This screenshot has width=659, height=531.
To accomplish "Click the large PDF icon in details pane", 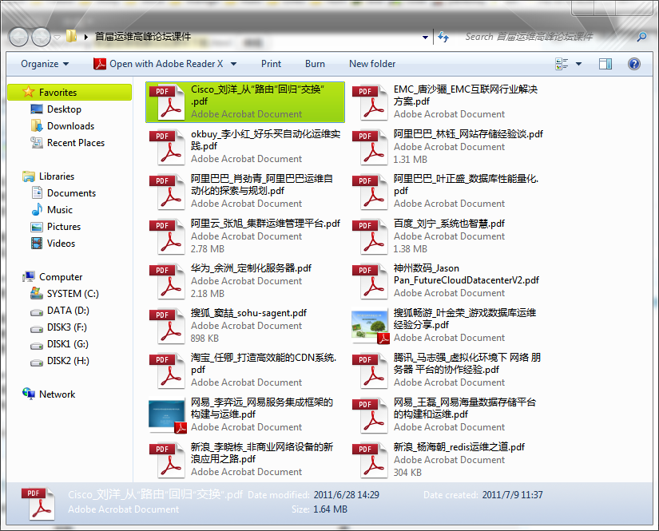I will (x=38, y=503).
